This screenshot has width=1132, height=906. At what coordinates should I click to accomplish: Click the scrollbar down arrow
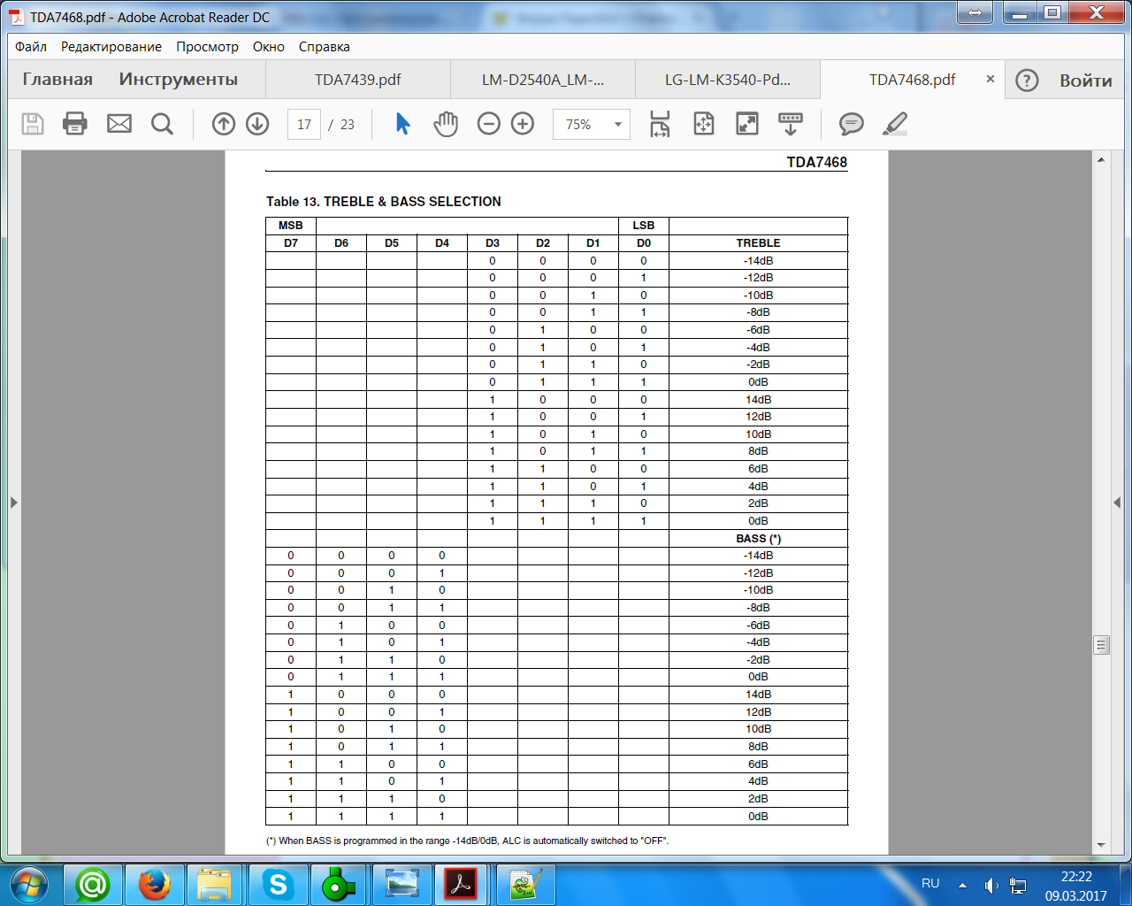tap(1101, 845)
